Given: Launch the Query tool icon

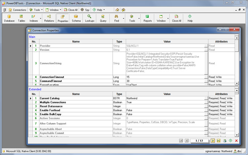Looking at the screenshot, I should pos(103,18).
